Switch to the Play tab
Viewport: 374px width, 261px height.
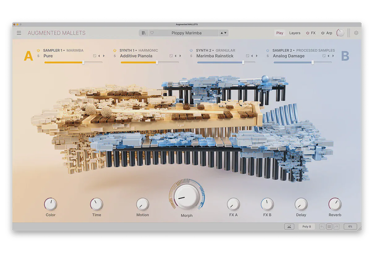click(280, 33)
